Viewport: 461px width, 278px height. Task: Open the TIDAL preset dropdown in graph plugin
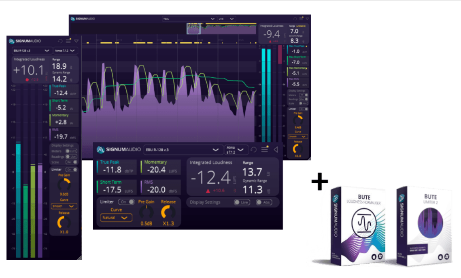189,19
